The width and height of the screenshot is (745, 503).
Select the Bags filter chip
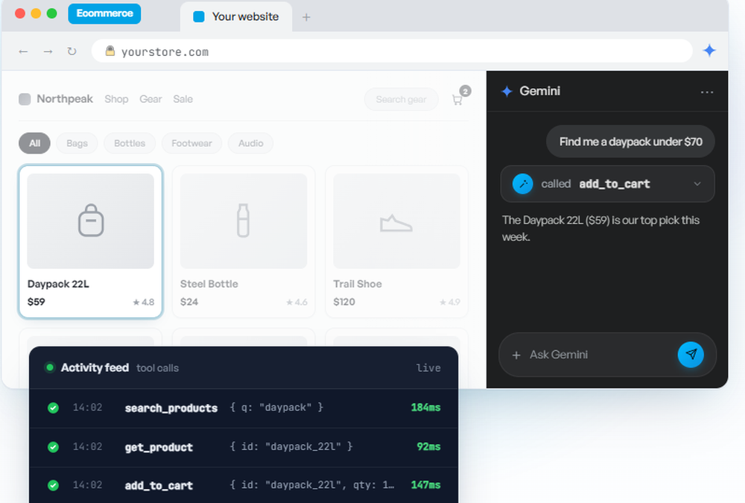pyautogui.click(x=77, y=143)
